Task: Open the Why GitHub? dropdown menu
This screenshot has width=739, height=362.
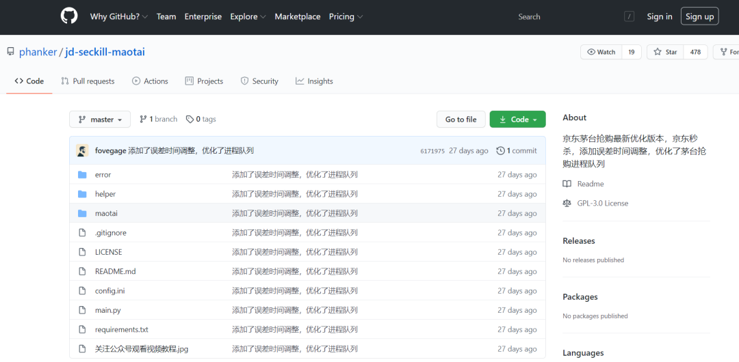Action: (119, 16)
